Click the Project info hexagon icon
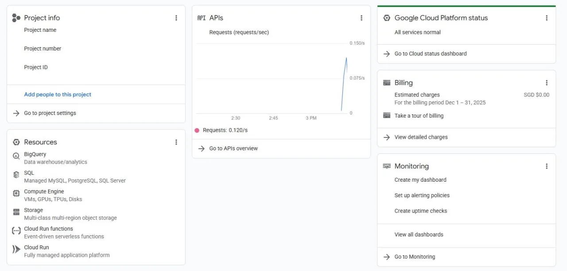567x271 pixels. pyautogui.click(x=16, y=18)
